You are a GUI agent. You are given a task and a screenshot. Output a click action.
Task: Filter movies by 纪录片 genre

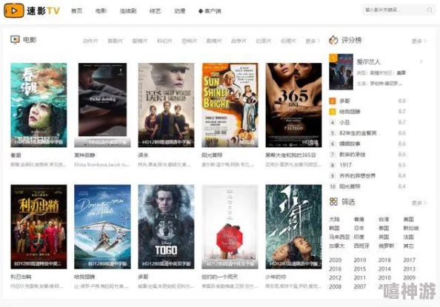264,41
